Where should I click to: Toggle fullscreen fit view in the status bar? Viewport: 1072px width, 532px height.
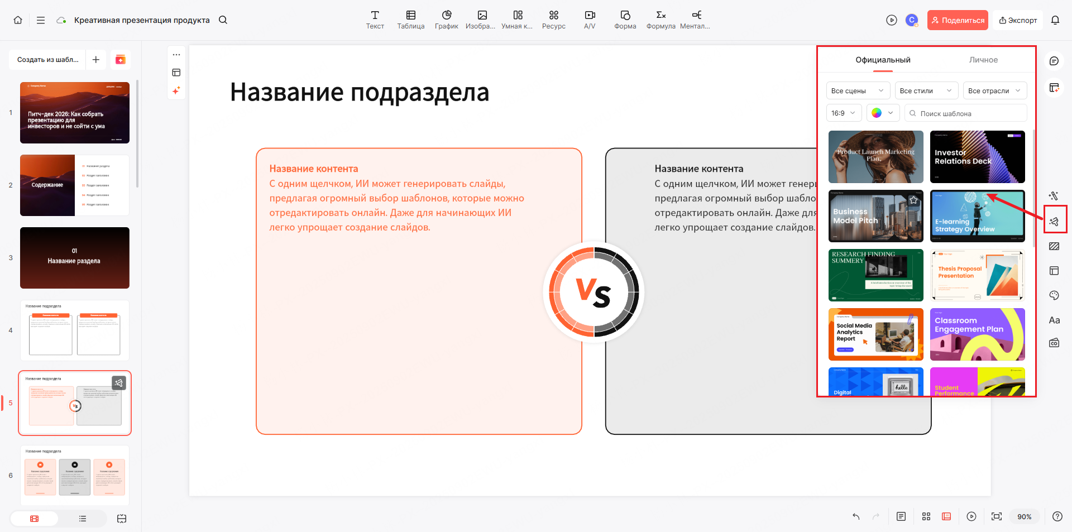[997, 516]
